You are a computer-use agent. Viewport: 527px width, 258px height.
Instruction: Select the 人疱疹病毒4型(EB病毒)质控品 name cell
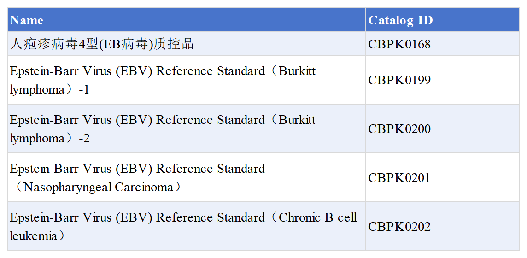click(x=102, y=44)
